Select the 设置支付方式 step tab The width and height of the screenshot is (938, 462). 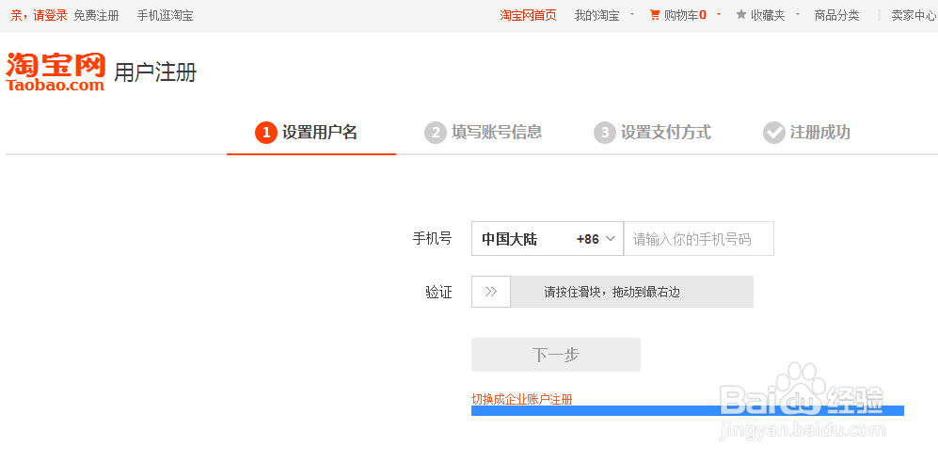coord(653,133)
